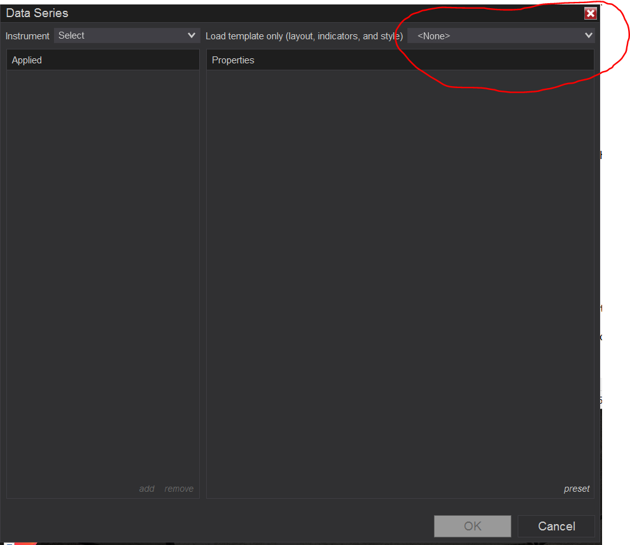
Task: Click the Properties panel header
Action: click(400, 60)
